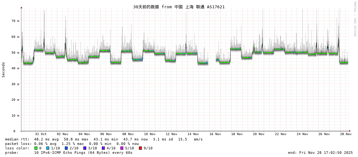Image resolution: width=358 pixels, height=157 pixels.
Task: Click the 31 Oct date label
Action: 41,134
